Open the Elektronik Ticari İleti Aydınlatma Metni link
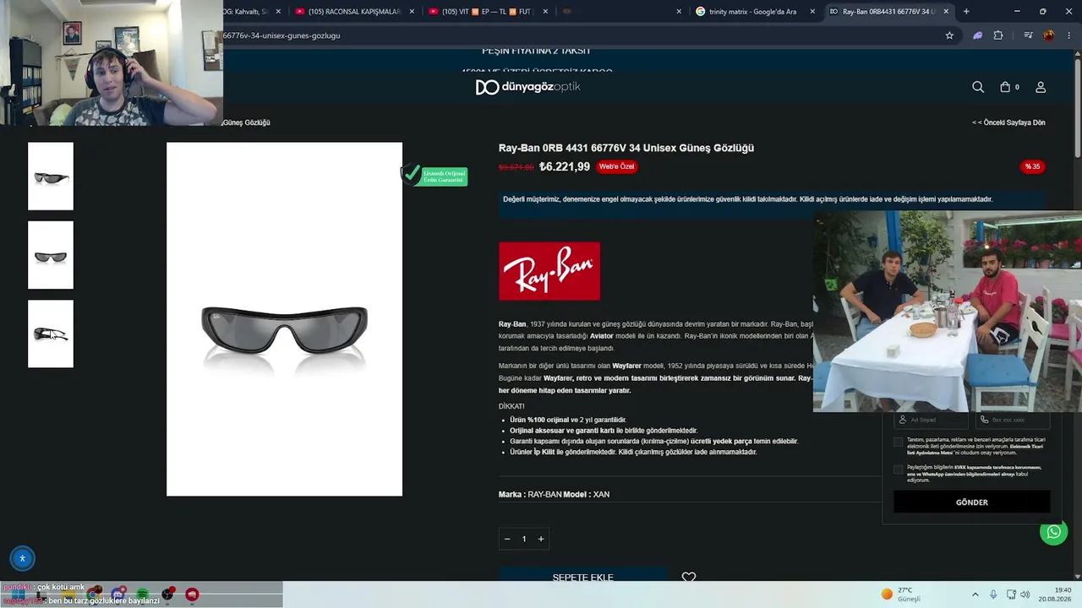 [x=976, y=449]
